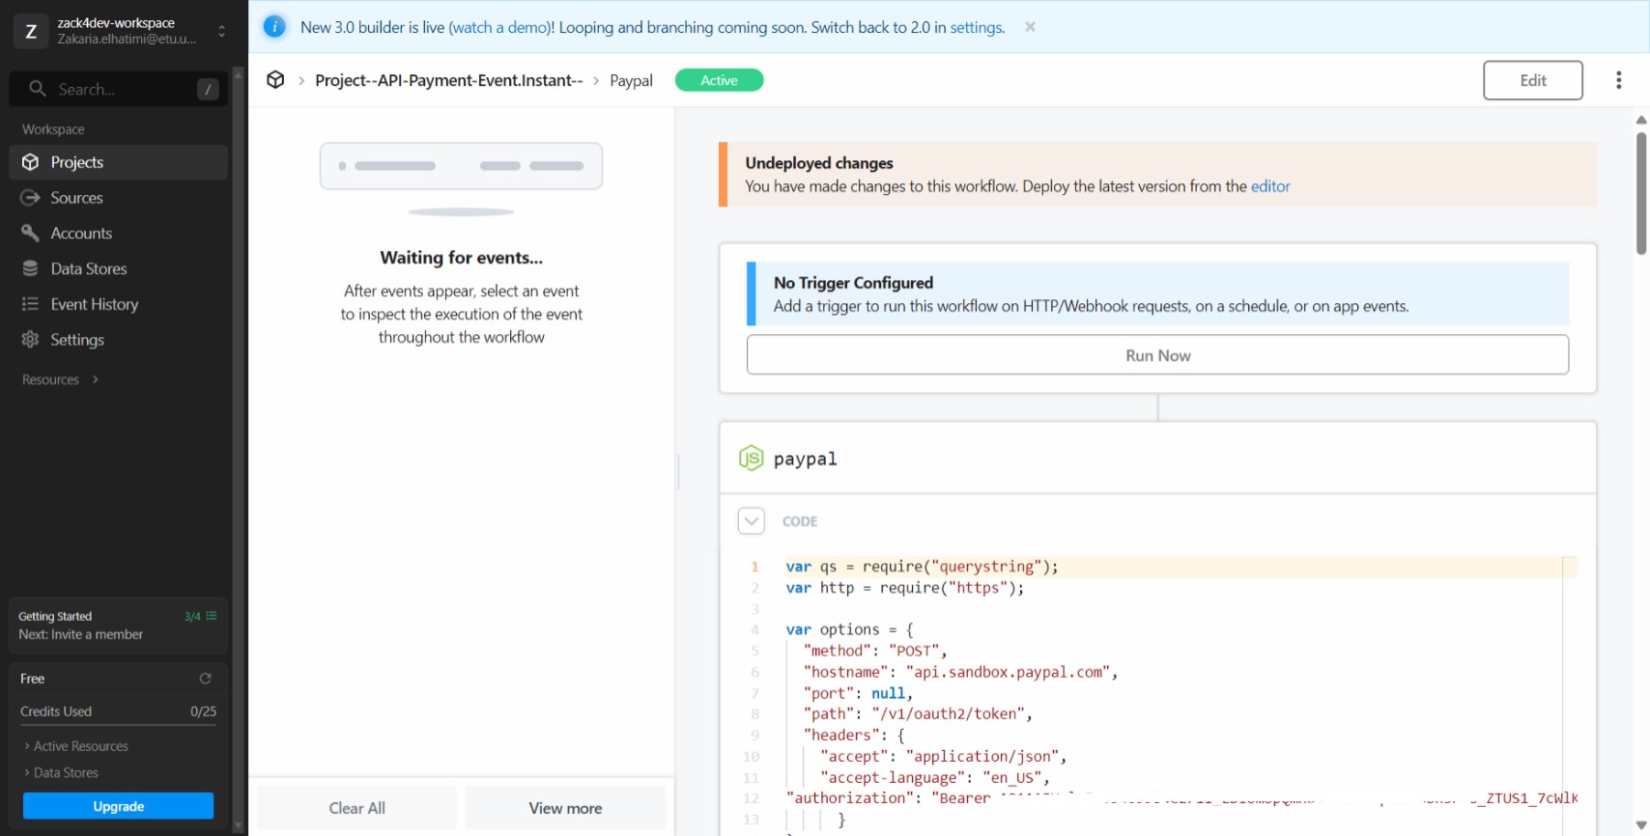Click the Node.js icon of paypal step
The height and width of the screenshot is (836, 1650).
click(751, 459)
